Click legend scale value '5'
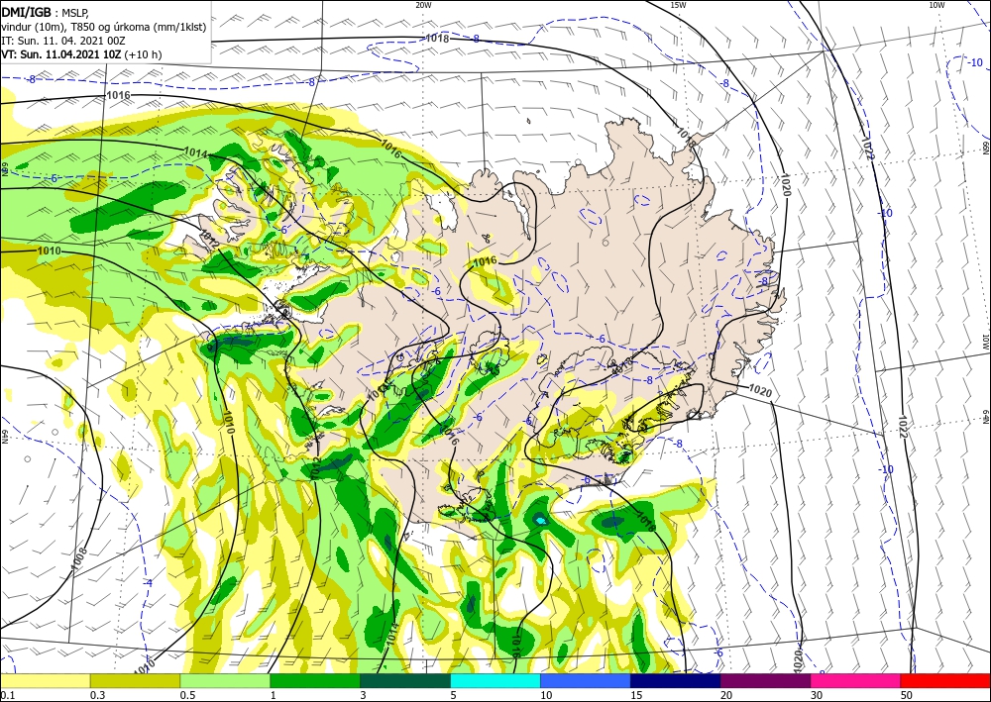 tap(453, 695)
